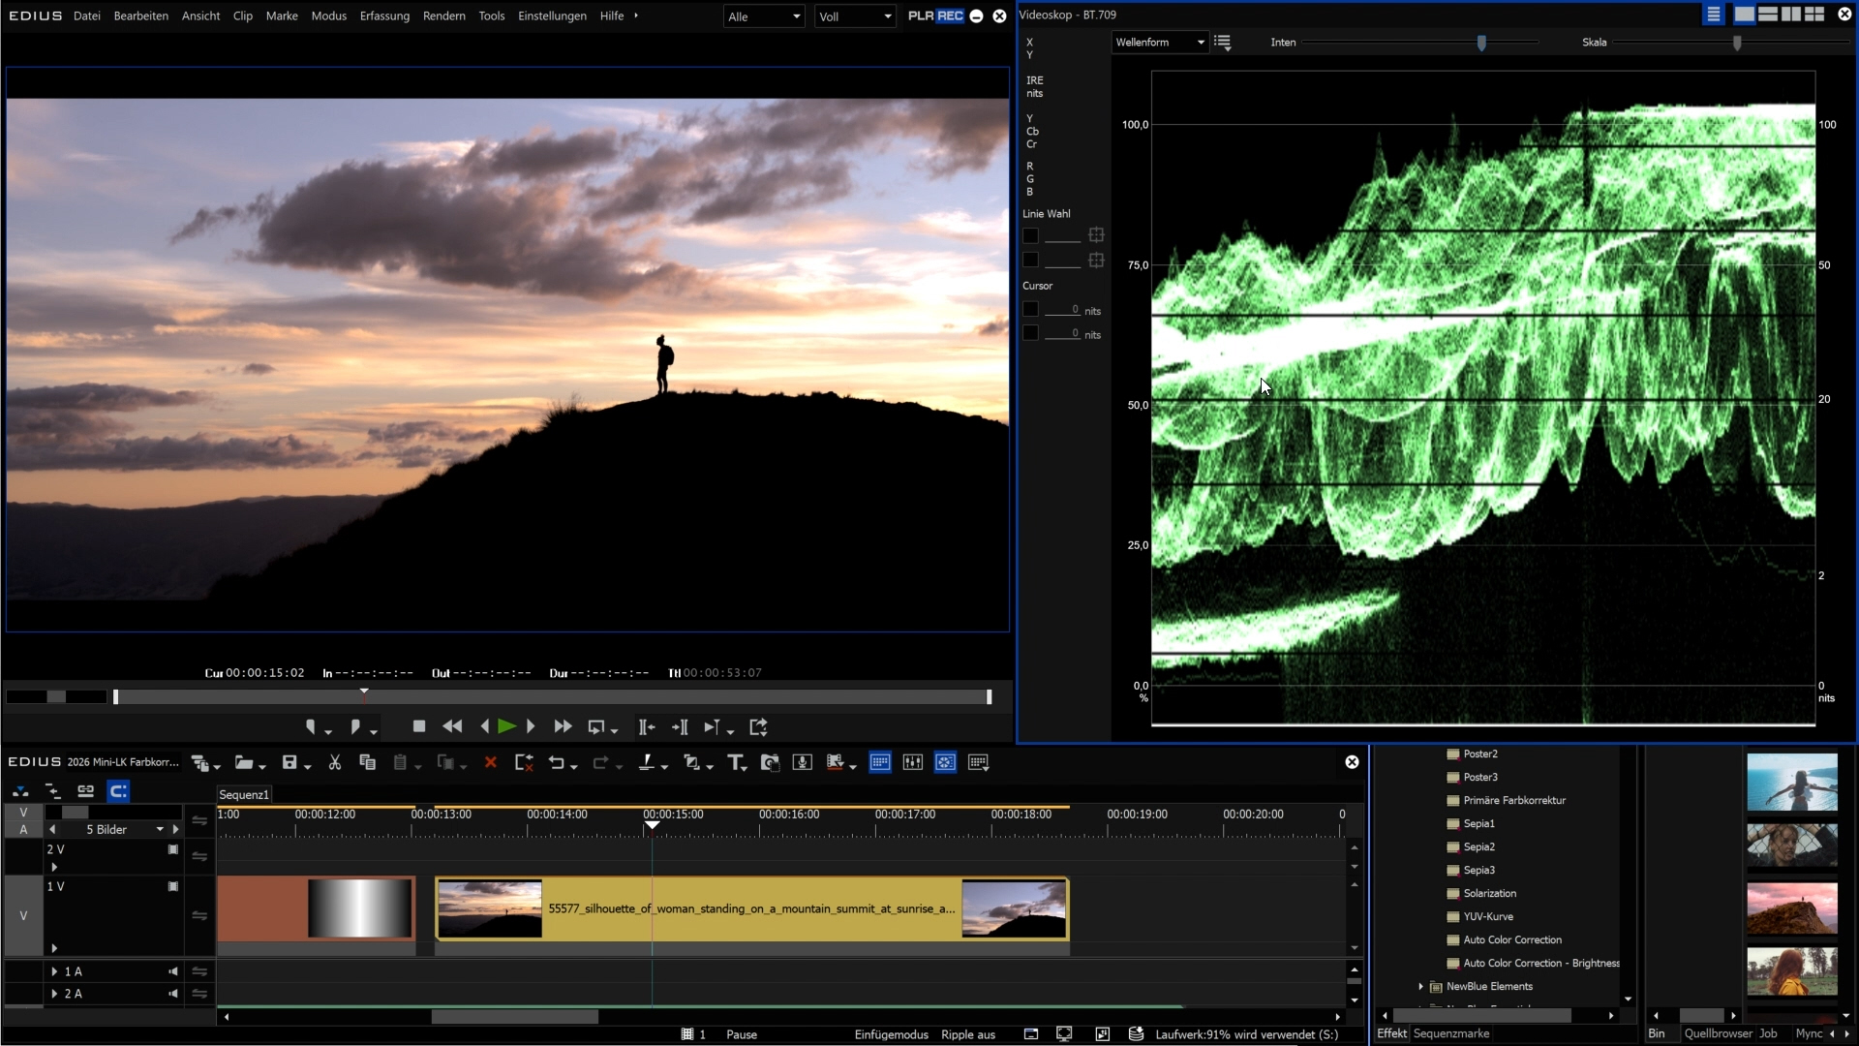The image size is (1859, 1046).
Task: Click the scissors cut icon in timeline toolbar
Action: pyautogui.click(x=335, y=763)
